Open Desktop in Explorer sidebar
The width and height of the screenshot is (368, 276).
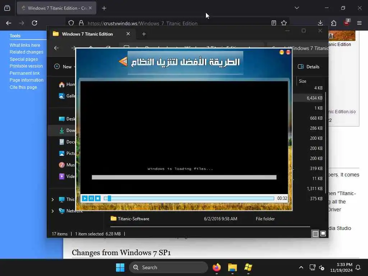click(x=67, y=119)
